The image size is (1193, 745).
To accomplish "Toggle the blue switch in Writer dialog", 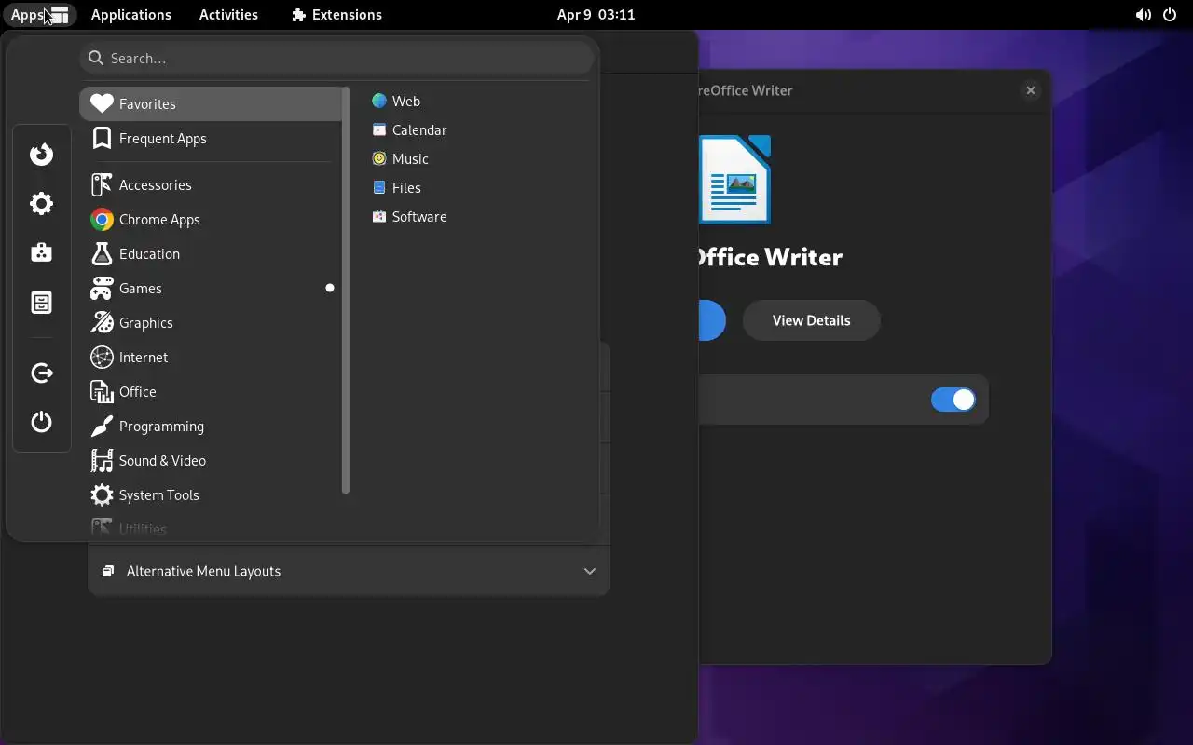I will [953, 400].
